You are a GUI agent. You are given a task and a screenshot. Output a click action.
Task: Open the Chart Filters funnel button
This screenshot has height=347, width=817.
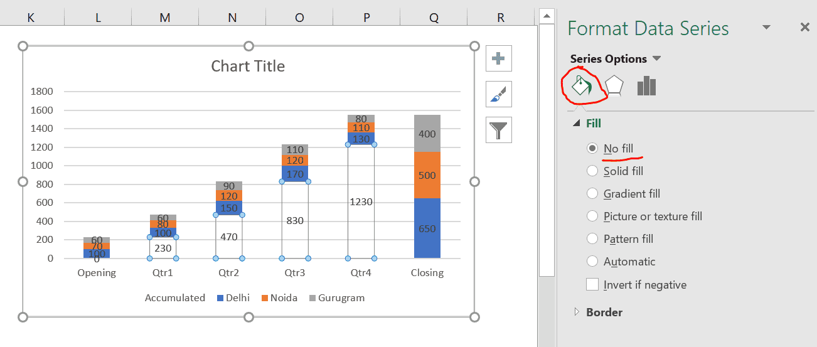click(499, 130)
